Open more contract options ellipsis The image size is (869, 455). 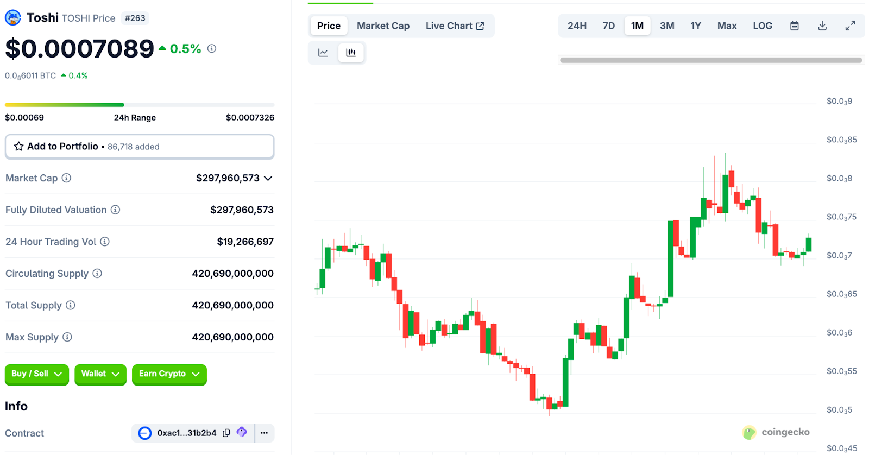(x=265, y=433)
